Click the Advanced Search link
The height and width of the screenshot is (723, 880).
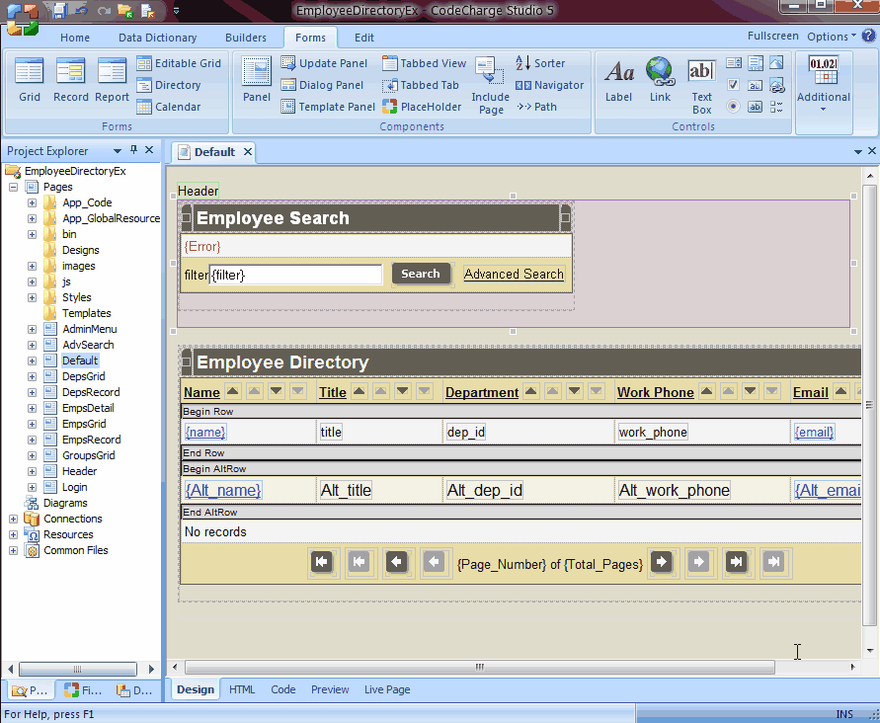(514, 275)
